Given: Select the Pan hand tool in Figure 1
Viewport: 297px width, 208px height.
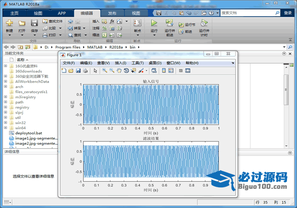Looking at the screenshot, I should (119, 71).
